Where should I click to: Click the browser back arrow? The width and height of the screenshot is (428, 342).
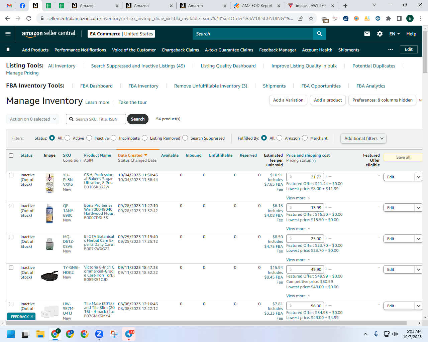7,18
